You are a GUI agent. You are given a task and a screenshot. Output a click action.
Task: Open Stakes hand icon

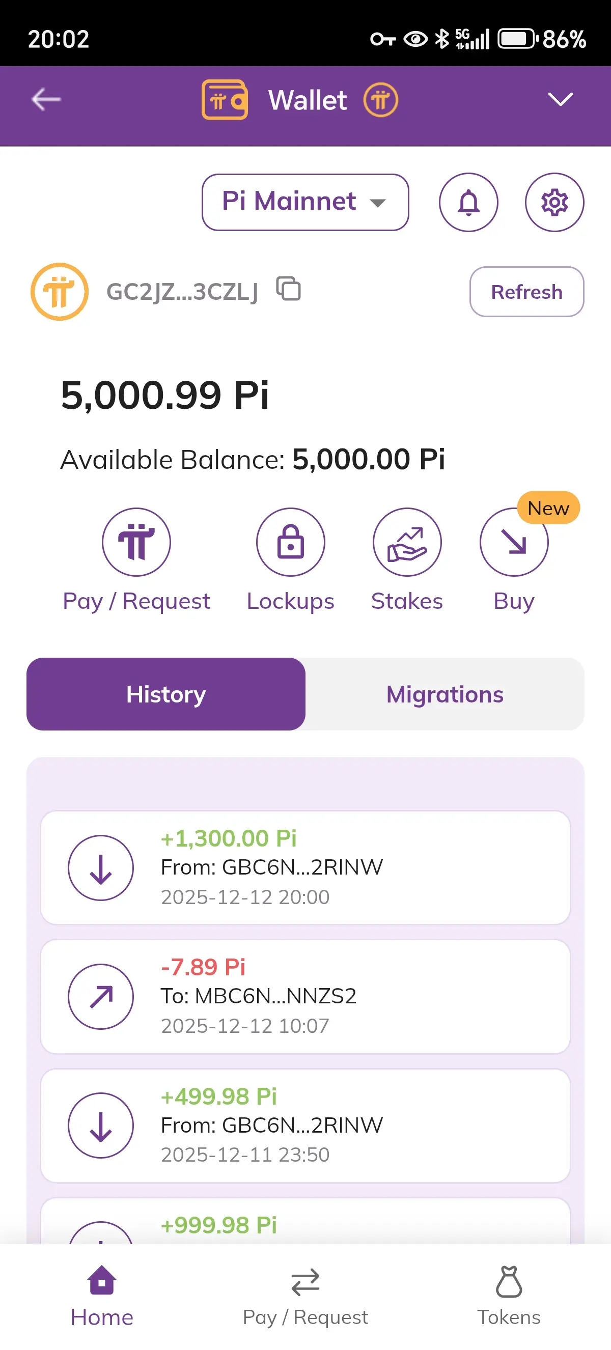tap(407, 542)
